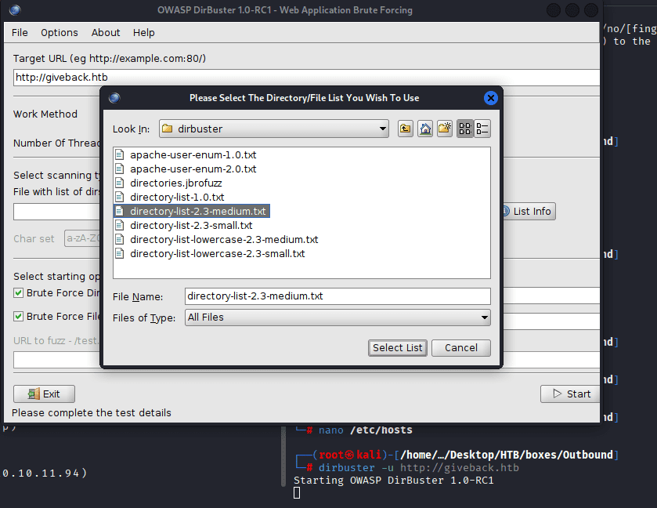Viewport: 657px width, 508px height.
Task: Go to Home directory icon
Action: [425, 129]
